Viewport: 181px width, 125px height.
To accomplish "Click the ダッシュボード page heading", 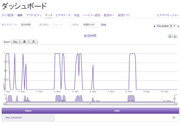I will tap(24, 6).
